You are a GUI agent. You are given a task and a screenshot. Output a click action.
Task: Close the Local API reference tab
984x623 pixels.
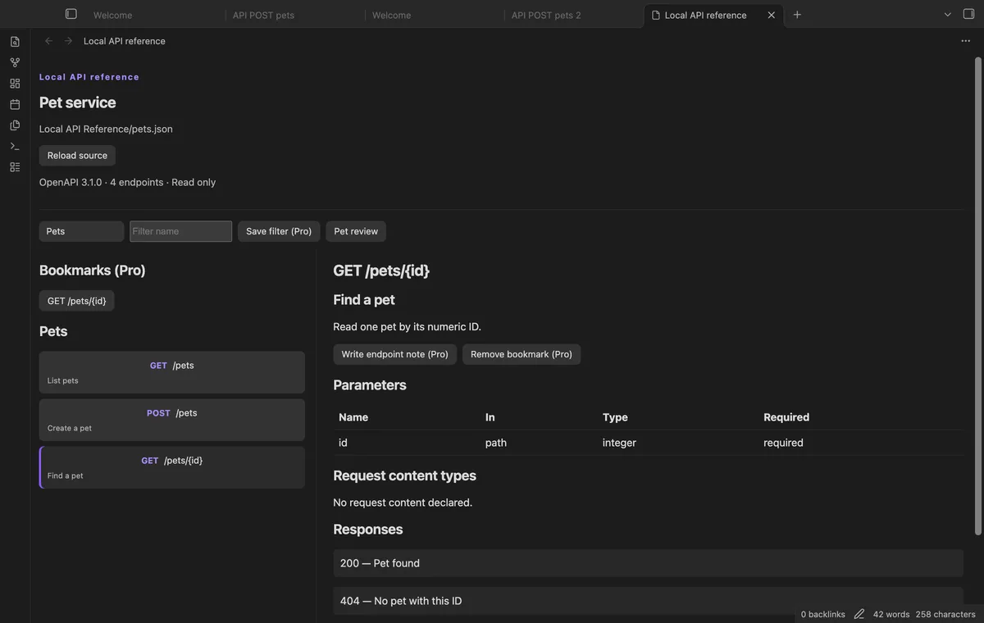click(772, 15)
